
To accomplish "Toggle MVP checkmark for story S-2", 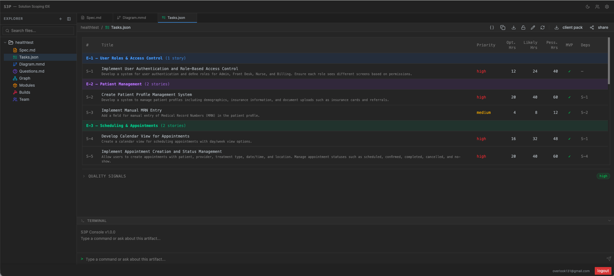I will click(569, 97).
